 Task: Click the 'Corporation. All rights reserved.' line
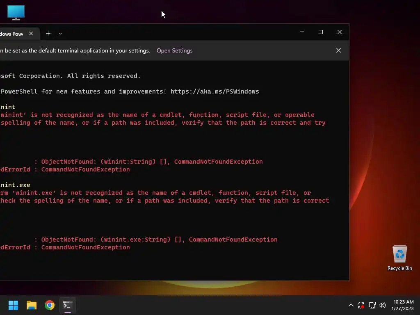click(x=70, y=76)
